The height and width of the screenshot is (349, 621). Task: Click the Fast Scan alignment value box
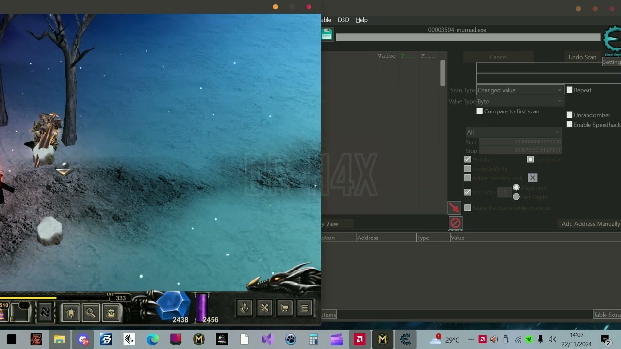504,192
